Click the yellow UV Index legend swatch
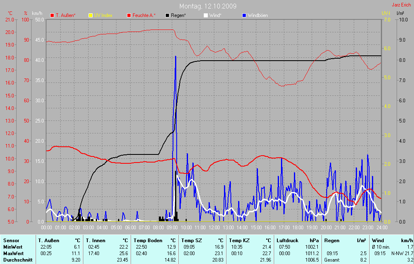The image size is (414, 264). (x=91, y=15)
